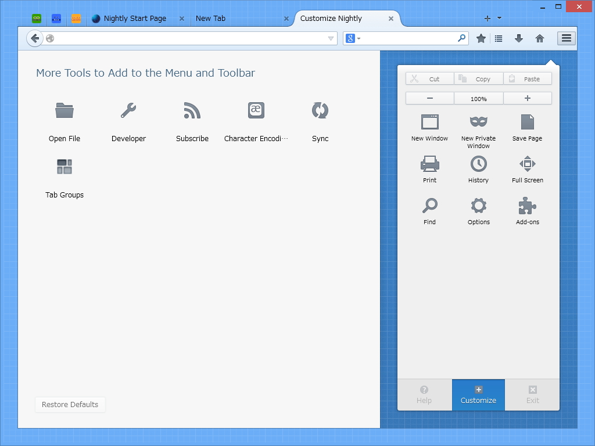
Task: Click the Find magnifier icon
Action: (429, 206)
